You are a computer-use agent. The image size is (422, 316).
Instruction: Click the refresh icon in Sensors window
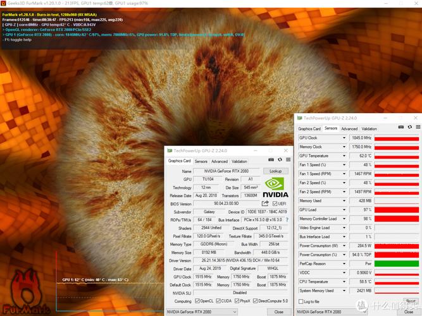409,127
